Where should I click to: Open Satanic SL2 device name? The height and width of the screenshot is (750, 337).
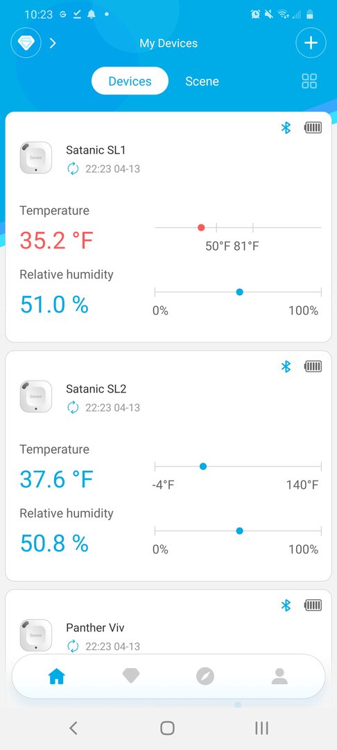pyautogui.click(x=96, y=389)
